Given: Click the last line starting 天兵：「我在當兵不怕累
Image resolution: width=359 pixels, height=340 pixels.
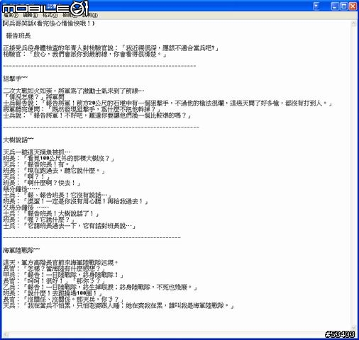Looking at the screenshot, I should point(118,305).
